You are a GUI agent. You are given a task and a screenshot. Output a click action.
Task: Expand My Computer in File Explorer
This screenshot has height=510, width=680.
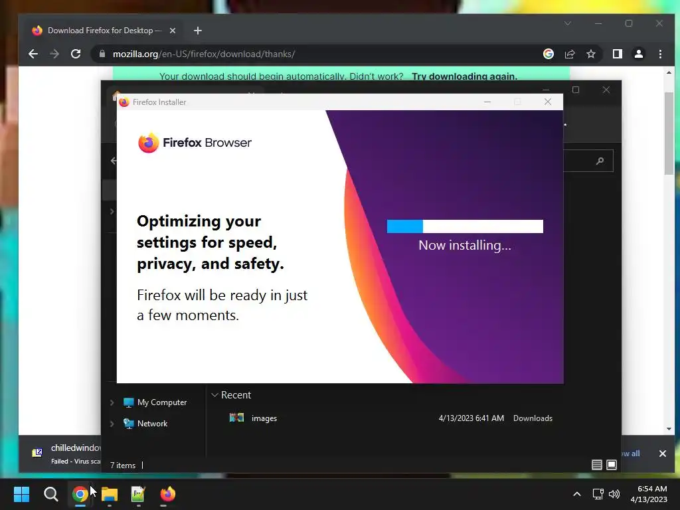click(112, 402)
